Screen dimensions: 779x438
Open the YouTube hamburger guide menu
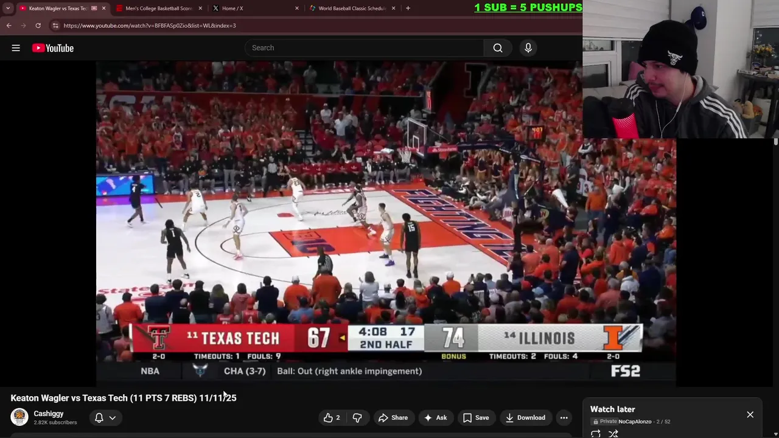click(x=16, y=48)
